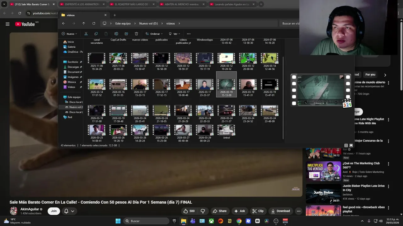Open a new Explorer tab with plus

pyautogui.click(x=115, y=15)
